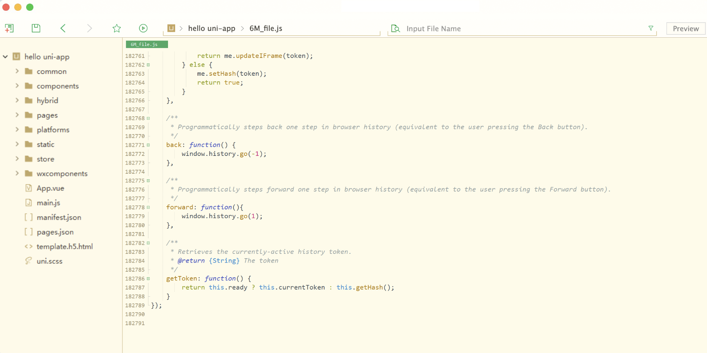
Task: Fold the code block at line 182771
Action: pos(149,145)
